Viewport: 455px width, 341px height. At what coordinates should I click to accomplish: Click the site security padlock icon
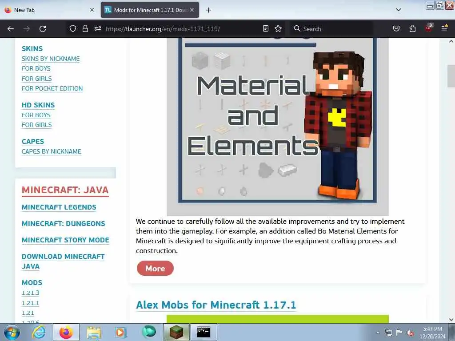[x=85, y=29]
